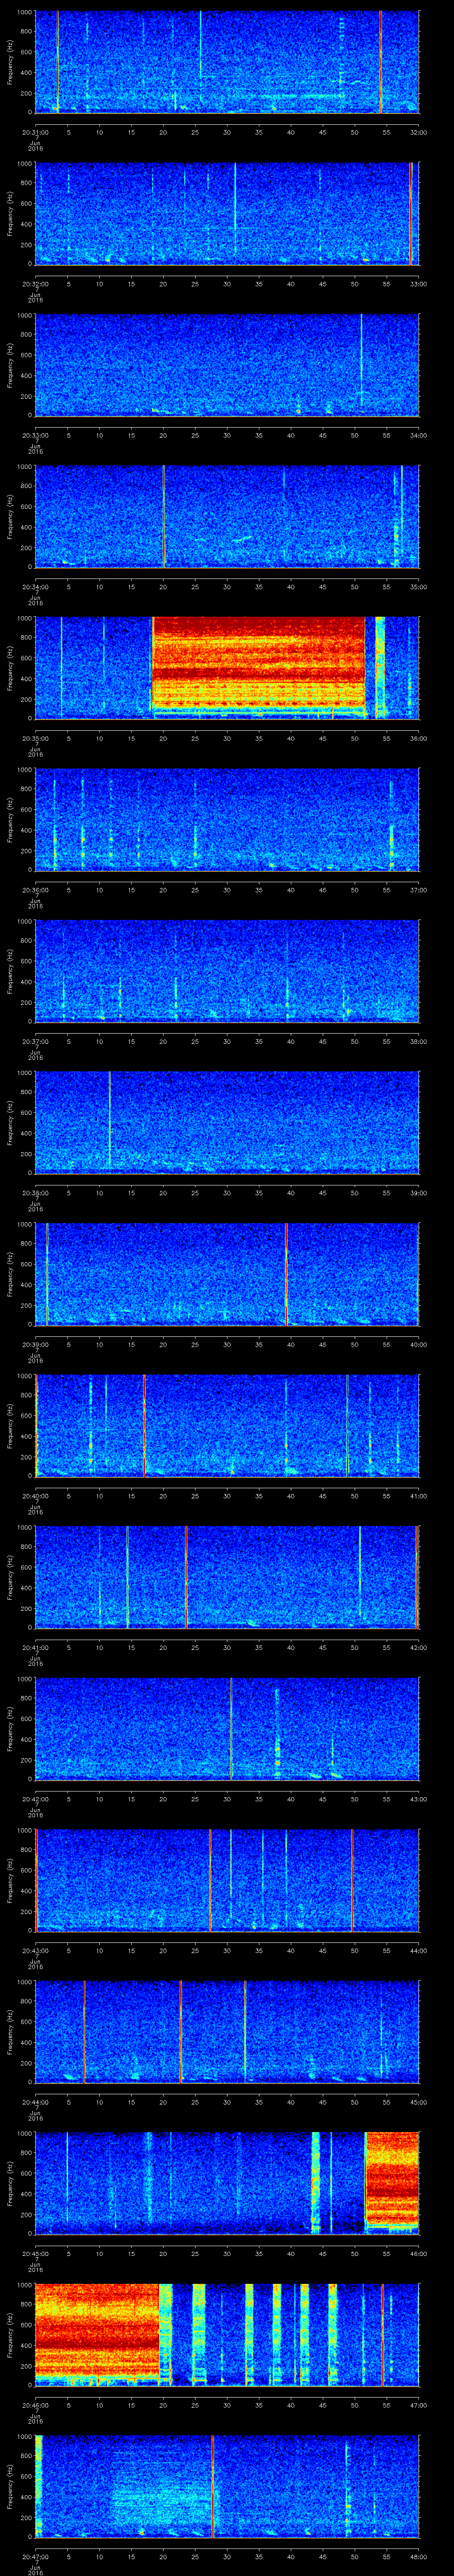Click the 20:43:00 start time label
454x2576 pixels.
[x=36, y=1950]
